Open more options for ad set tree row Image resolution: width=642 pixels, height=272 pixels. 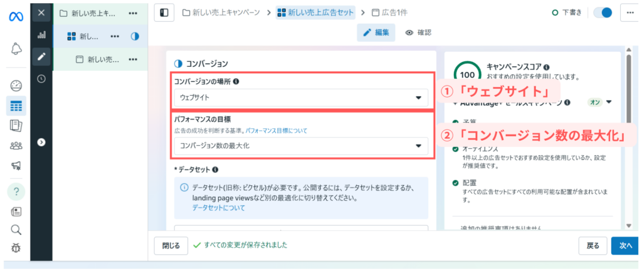pos(115,36)
